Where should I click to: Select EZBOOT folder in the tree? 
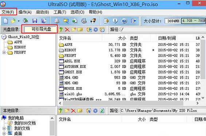(x=20, y=47)
